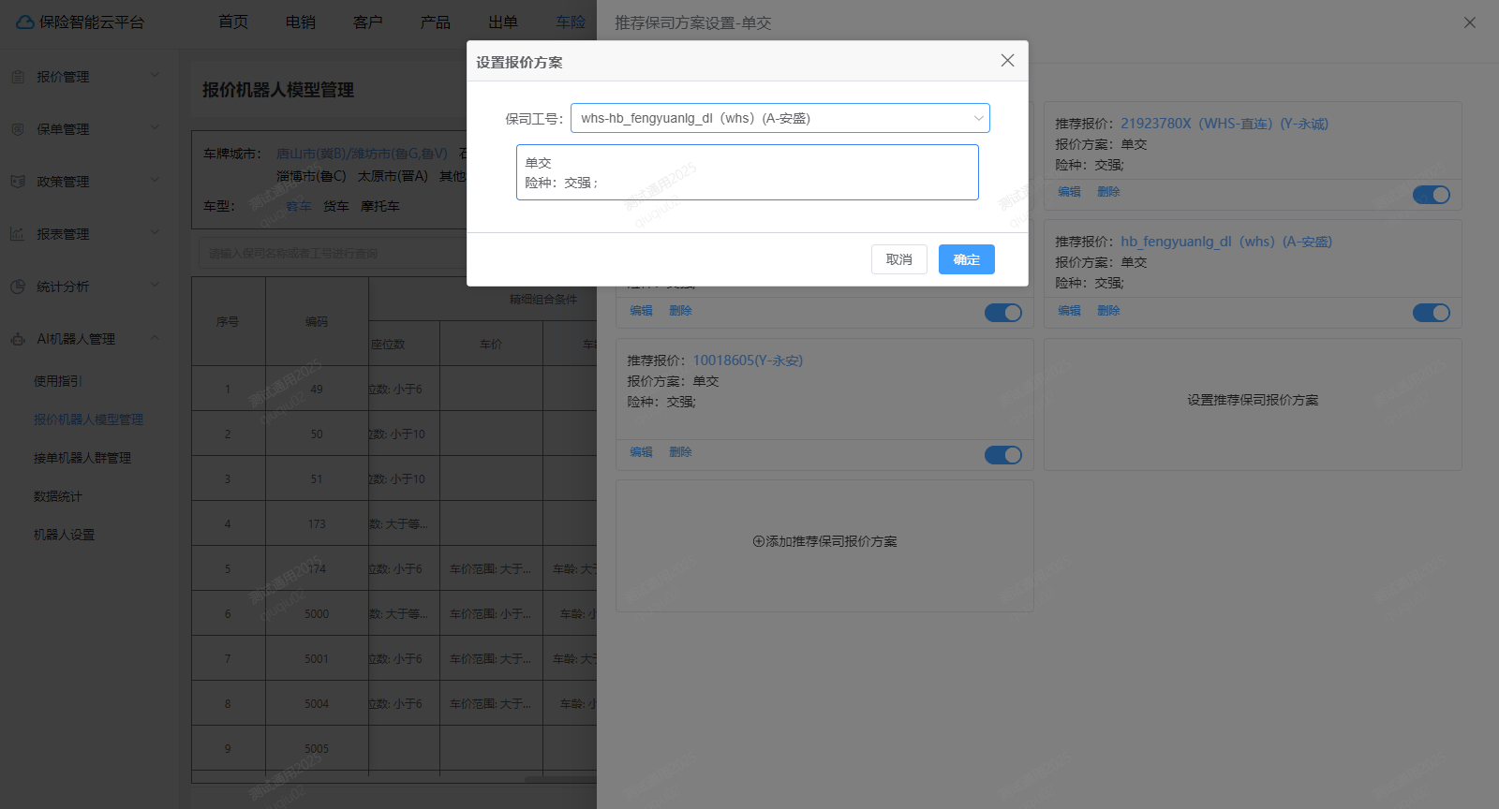
Task: Select the 唐山市(冀B)/潍坊市 city link
Action: point(362,154)
